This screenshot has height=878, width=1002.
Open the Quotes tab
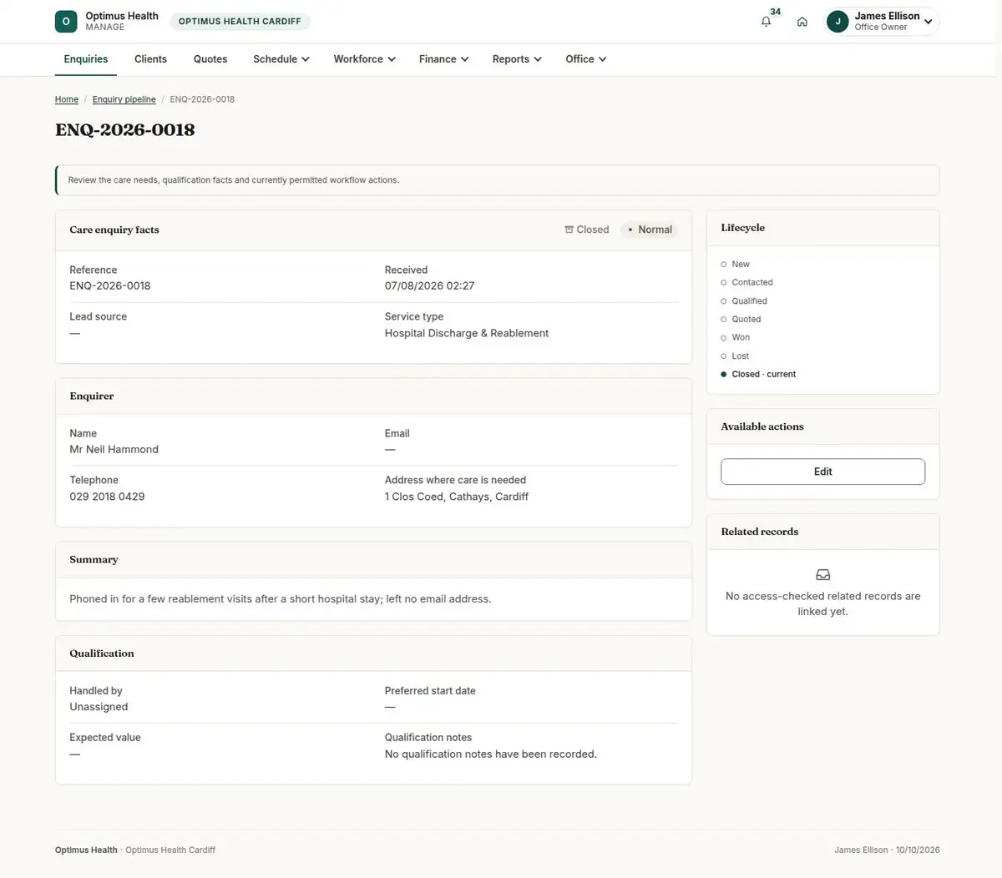210,59
